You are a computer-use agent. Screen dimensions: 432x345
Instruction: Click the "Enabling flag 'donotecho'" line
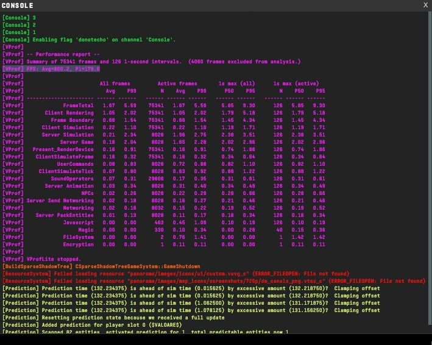point(89,40)
